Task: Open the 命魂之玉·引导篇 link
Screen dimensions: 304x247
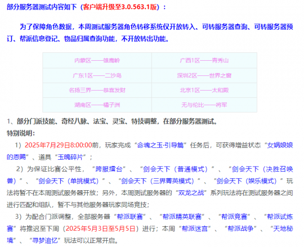Action: click(x=160, y=145)
